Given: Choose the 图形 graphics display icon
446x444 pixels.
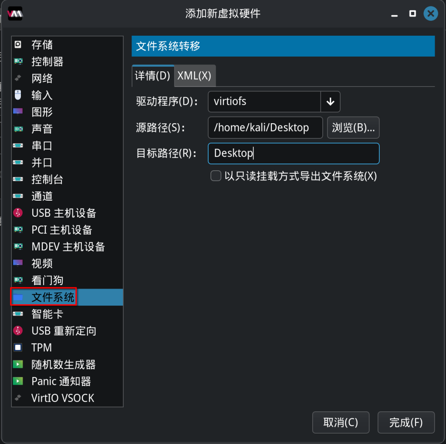Looking at the screenshot, I should 18,112.
